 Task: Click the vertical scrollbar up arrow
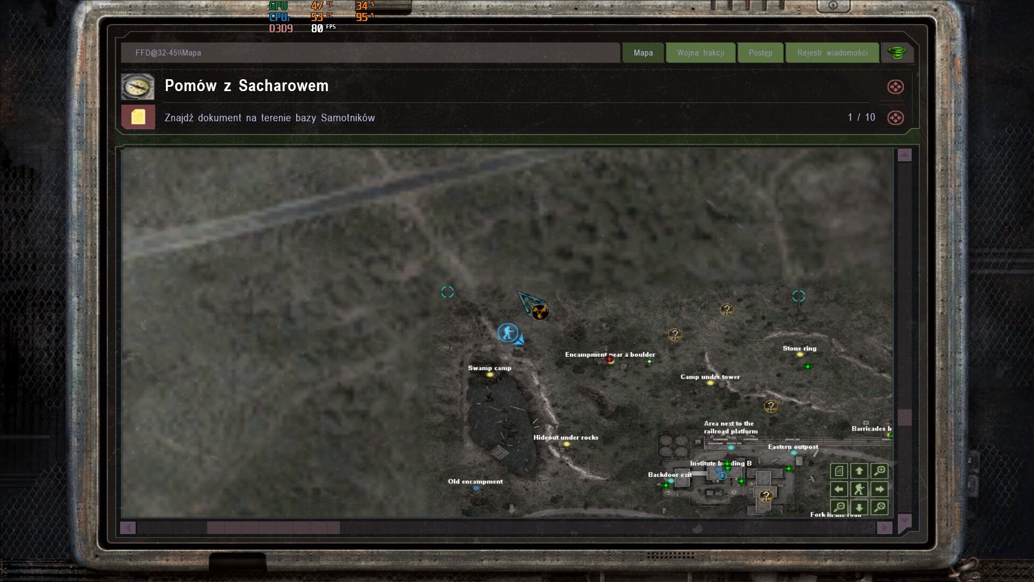click(904, 155)
